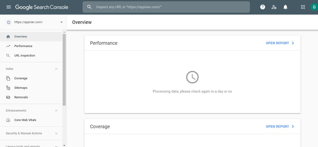Click the Inspect any URL search field
The image size is (318, 147).
[x=166, y=7]
